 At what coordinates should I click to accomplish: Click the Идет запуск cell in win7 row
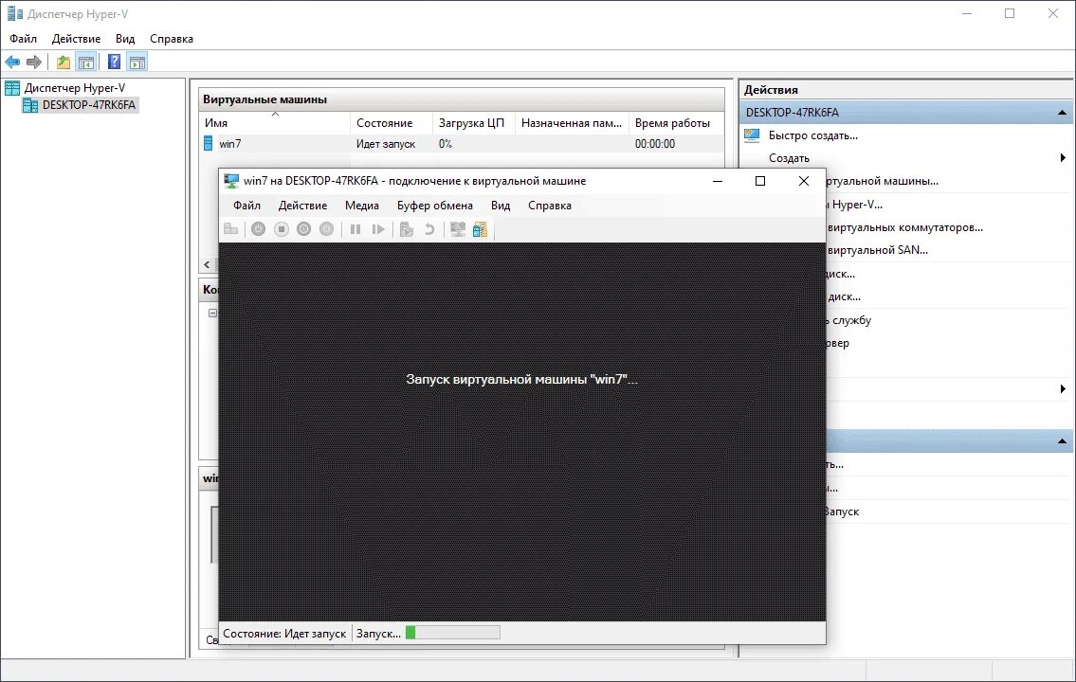(x=386, y=143)
